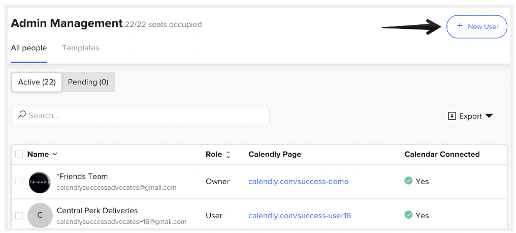Select the Active (22) filter

point(37,82)
